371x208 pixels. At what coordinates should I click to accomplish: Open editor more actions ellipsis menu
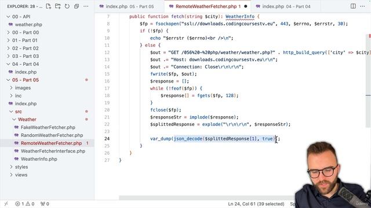(362, 6)
